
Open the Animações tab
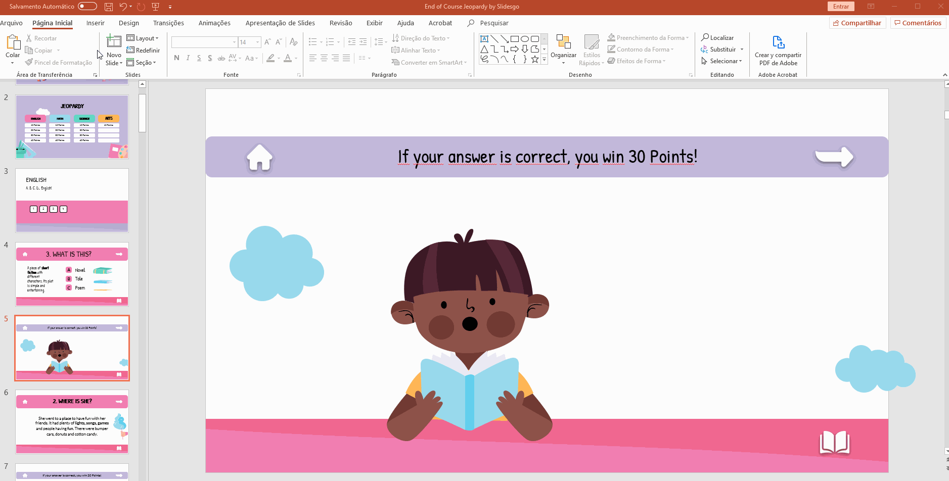tap(214, 23)
